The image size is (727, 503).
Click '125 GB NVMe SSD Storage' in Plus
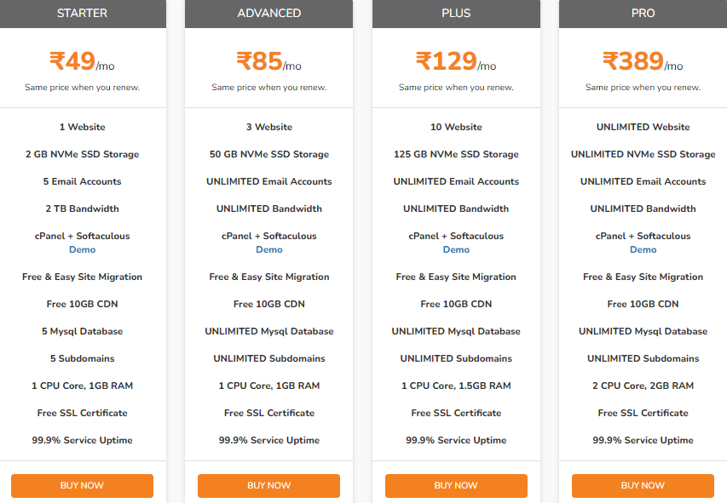(x=456, y=154)
